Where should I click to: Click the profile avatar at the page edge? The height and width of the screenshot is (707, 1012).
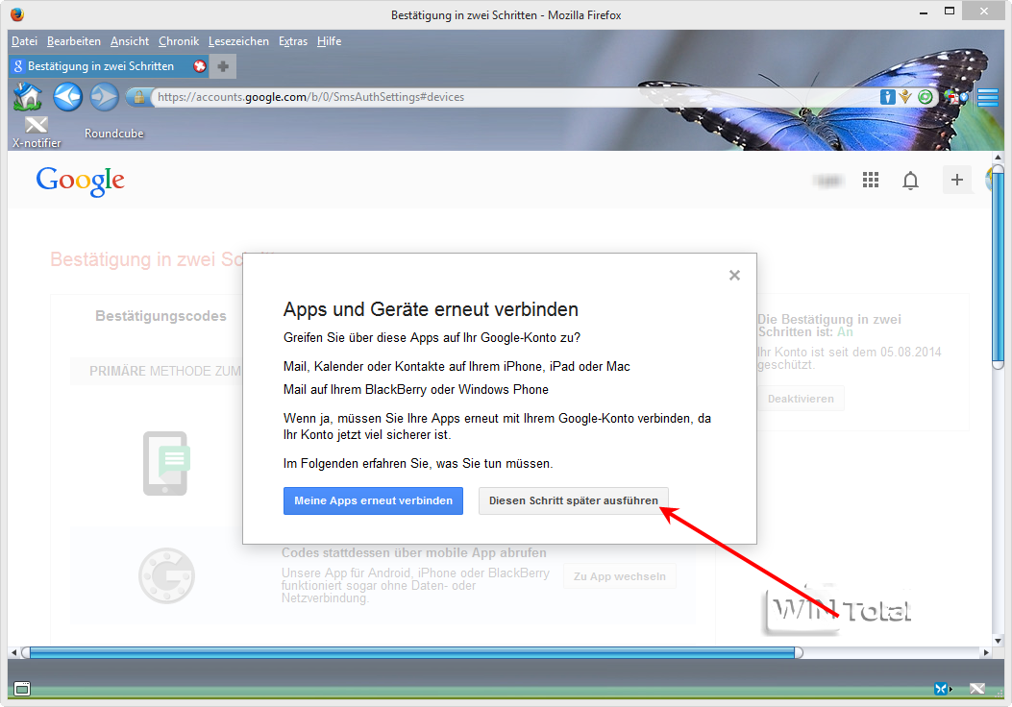pos(988,180)
